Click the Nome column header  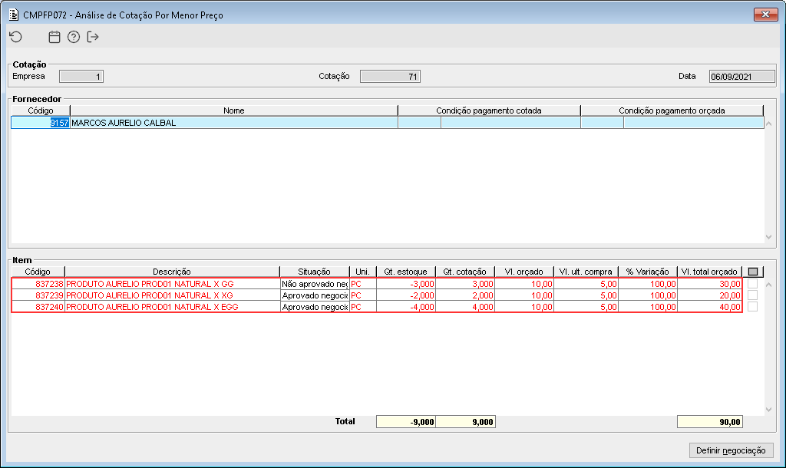tap(234, 110)
